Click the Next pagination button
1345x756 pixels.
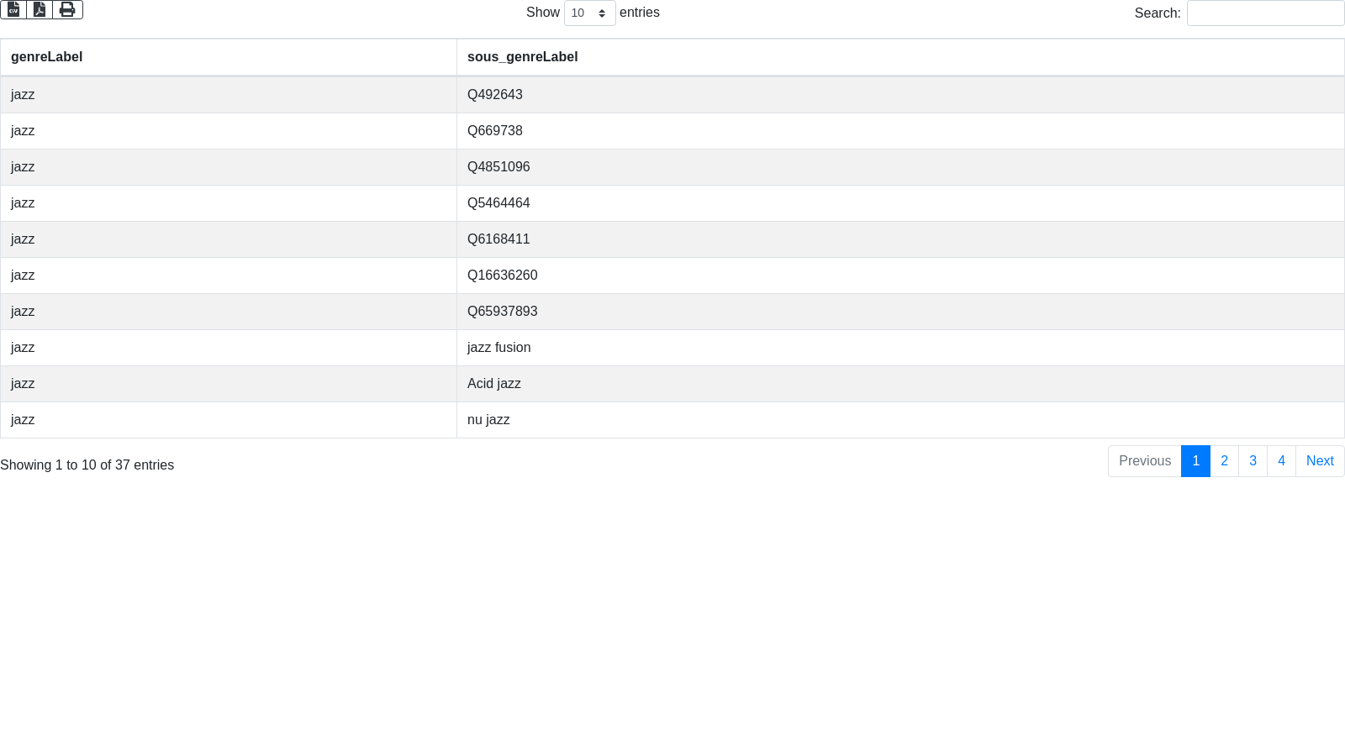[x=1320, y=461]
